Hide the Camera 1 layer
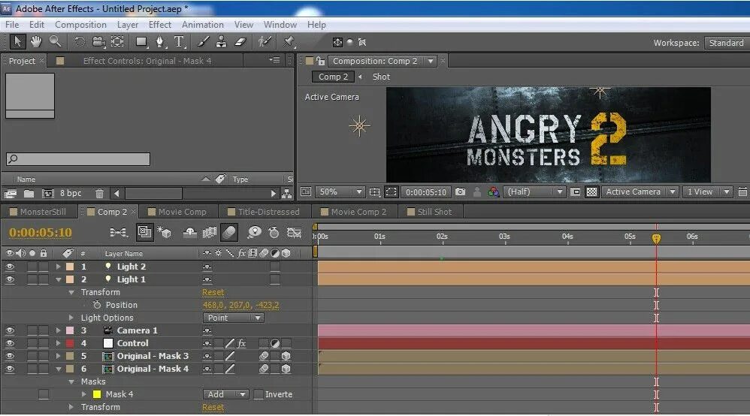 [10, 330]
